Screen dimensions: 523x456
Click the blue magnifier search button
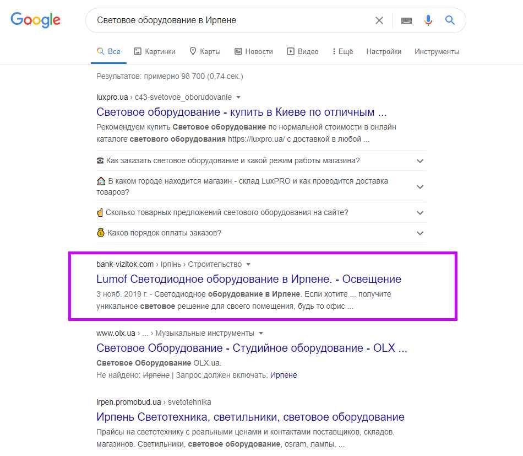(450, 20)
